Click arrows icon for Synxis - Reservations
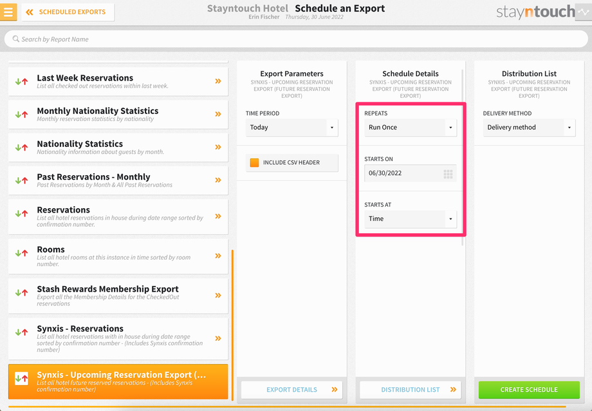Screen dimensions: 592x411 21,332
